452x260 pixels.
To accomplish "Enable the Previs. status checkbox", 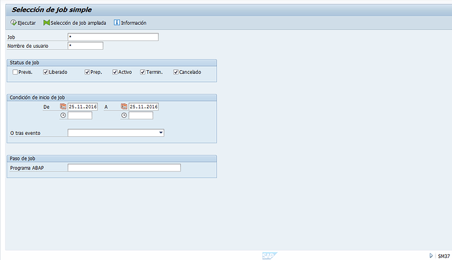I will click(15, 72).
